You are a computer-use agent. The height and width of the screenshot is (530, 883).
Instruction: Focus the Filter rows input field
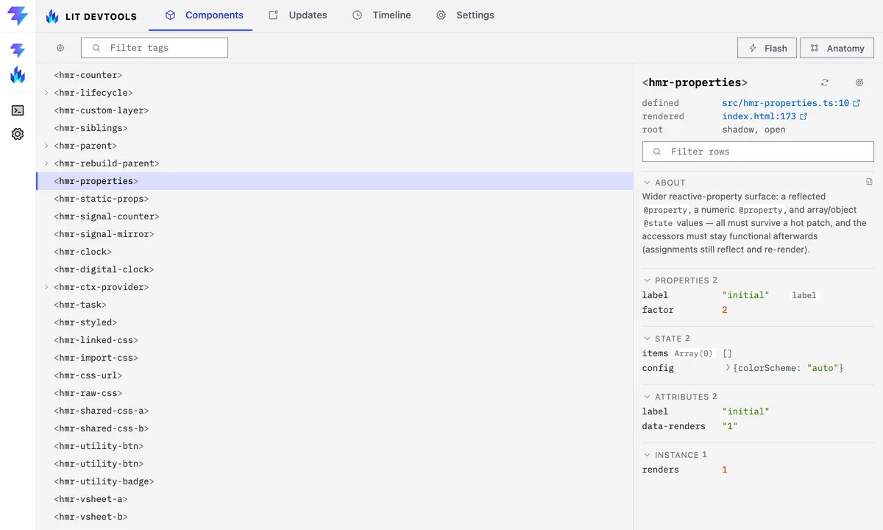[758, 152]
